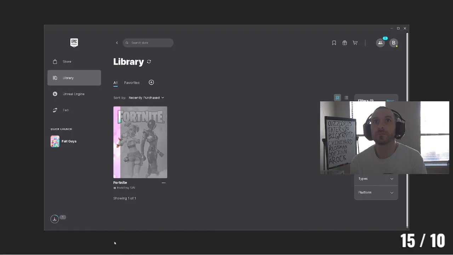Screen dimensions: 453x255
Task: Click the Store bag icon
Action: coord(55,62)
